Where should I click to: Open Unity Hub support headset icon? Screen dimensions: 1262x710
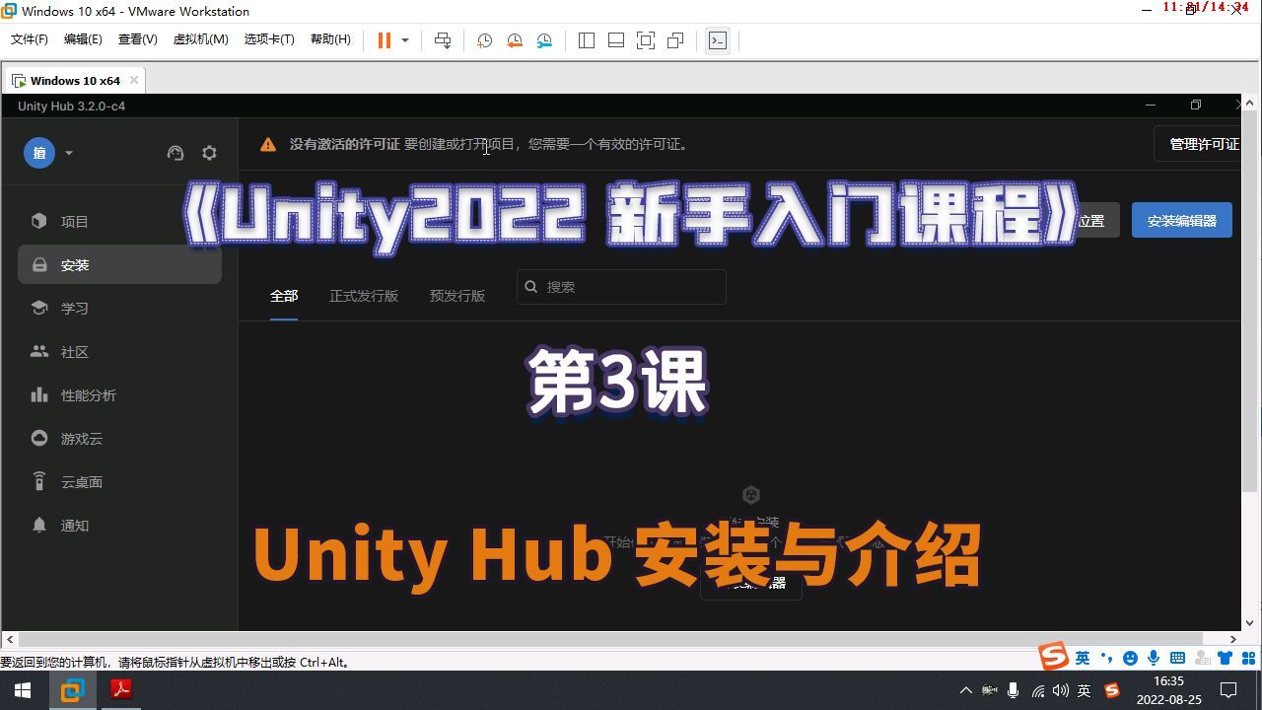175,153
